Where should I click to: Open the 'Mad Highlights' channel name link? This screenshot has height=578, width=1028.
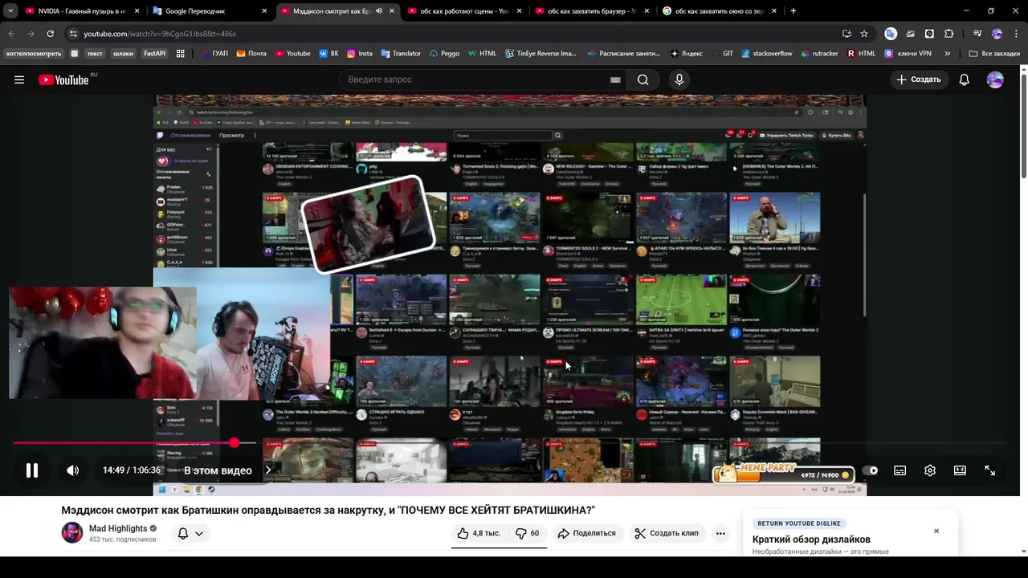click(118, 528)
